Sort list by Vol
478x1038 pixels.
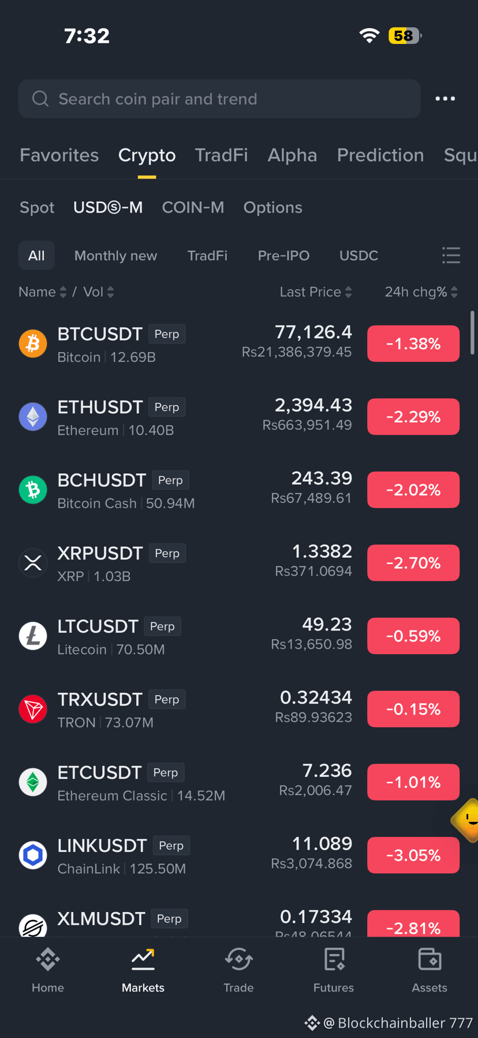99,292
